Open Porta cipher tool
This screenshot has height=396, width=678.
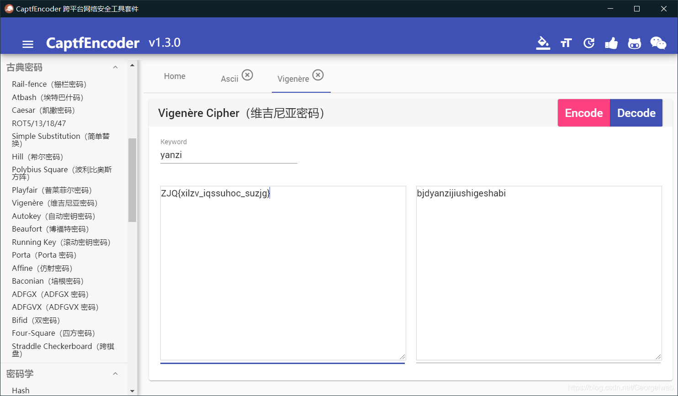tap(44, 255)
